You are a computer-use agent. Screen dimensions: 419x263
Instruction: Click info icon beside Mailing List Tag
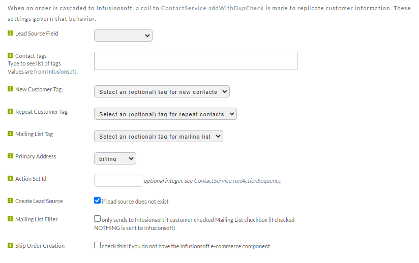coord(10,134)
